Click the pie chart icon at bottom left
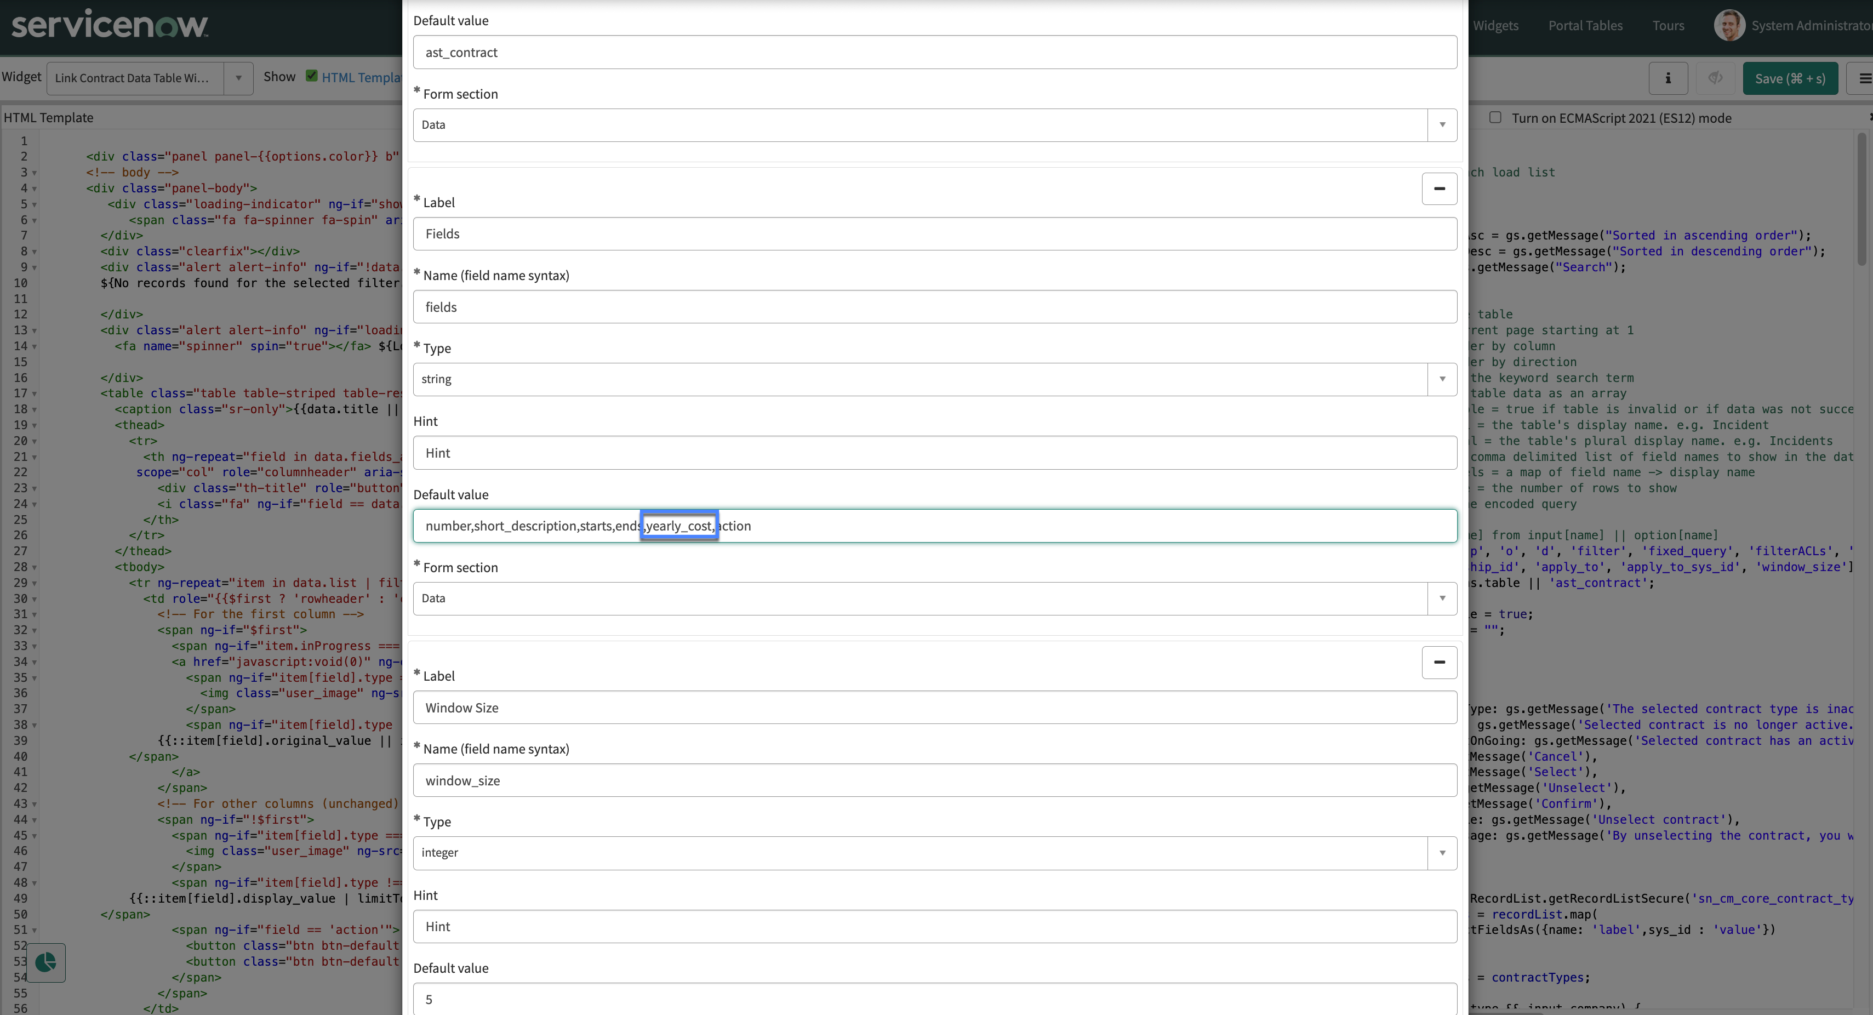Image resolution: width=1873 pixels, height=1015 pixels. [46, 962]
